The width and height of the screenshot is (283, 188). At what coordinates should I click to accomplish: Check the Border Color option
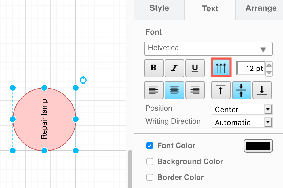tap(149, 177)
